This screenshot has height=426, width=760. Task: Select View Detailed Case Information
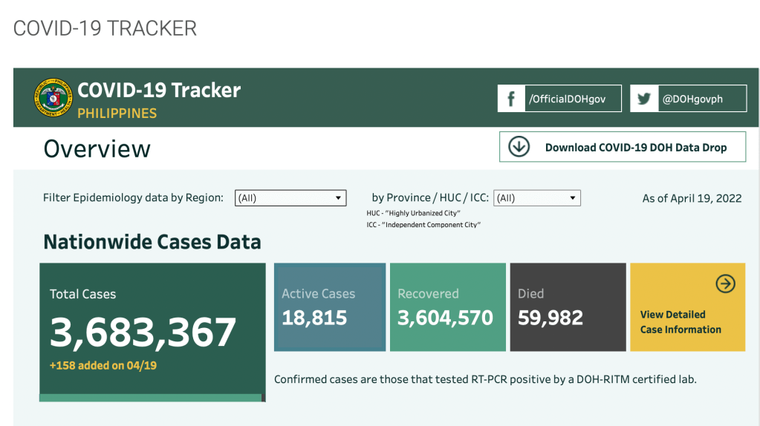pos(681,322)
